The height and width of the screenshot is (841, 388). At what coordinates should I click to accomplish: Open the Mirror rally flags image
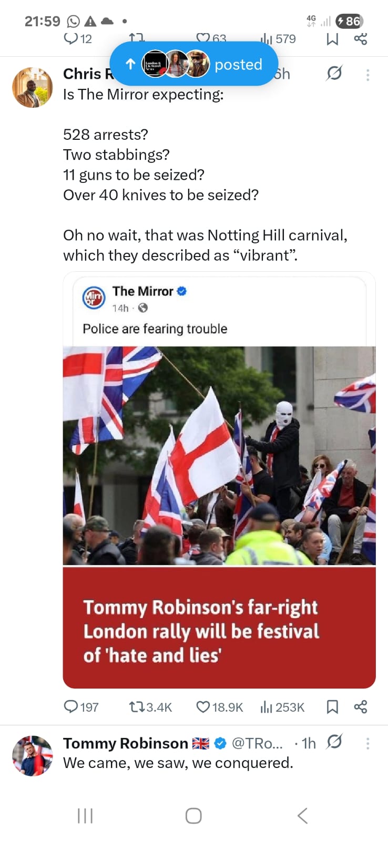point(219,455)
